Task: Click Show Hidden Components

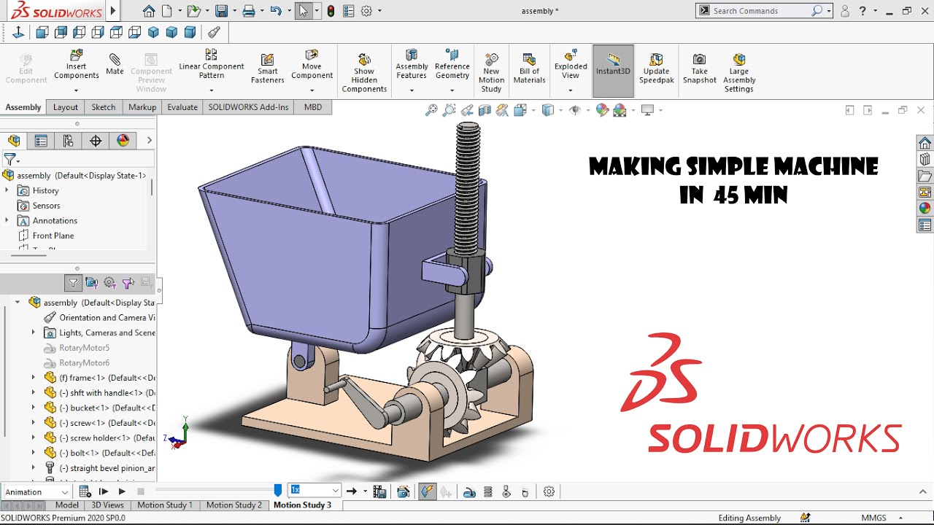Action: pyautogui.click(x=364, y=72)
